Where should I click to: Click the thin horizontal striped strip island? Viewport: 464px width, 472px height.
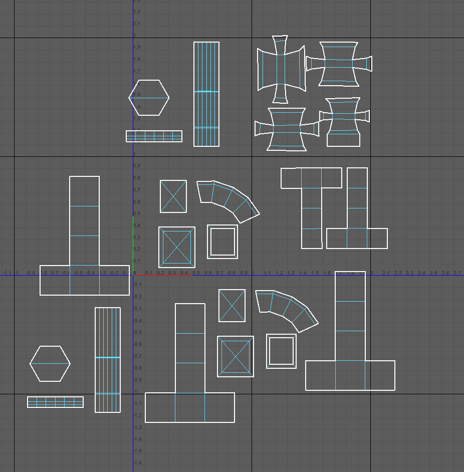pos(154,135)
